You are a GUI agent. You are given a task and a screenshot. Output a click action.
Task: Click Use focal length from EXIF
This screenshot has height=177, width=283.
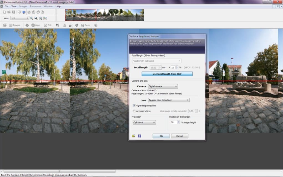[167, 74]
